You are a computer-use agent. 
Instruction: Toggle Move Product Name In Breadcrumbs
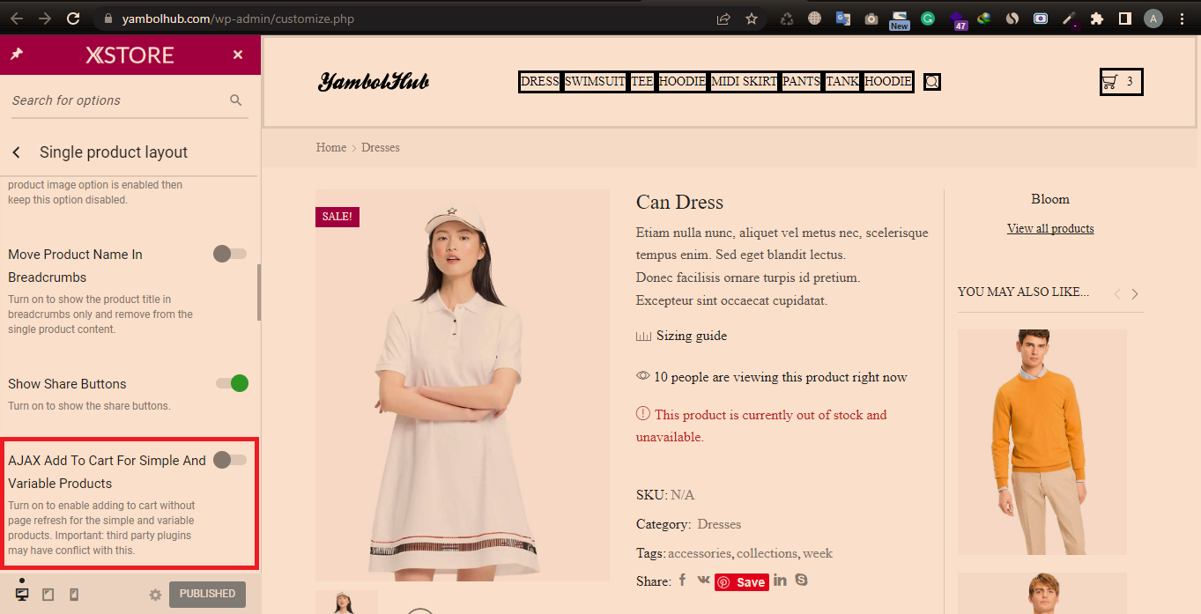pos(230,254)
